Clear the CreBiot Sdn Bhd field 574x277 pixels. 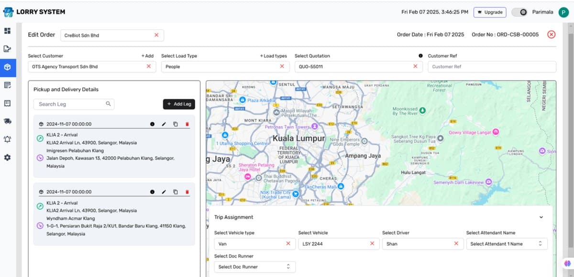pos(156,35)
